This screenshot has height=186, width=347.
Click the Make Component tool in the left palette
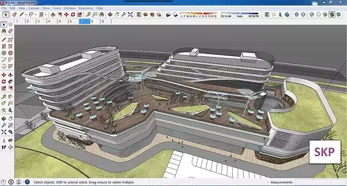point(10,25)
